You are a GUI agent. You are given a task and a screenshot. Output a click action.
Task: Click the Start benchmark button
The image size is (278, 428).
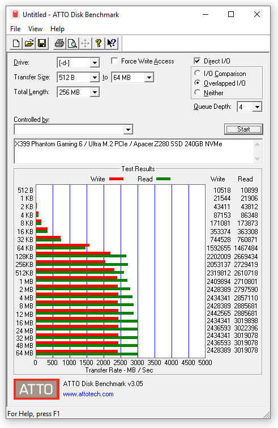pyautogui.click(x=243, y=129)
